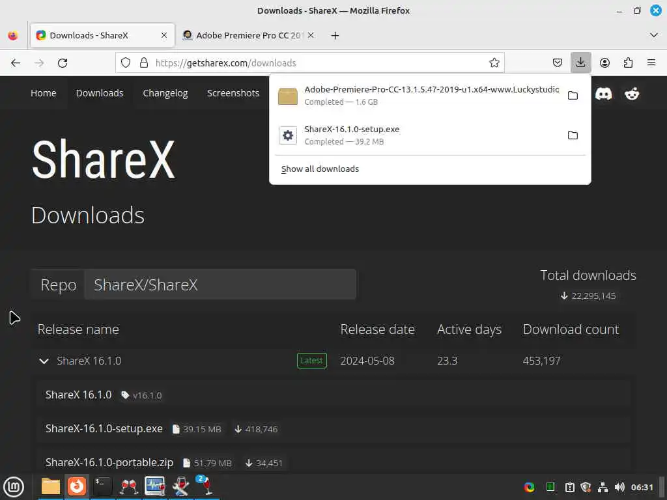Viewport: 667px width, 500px height.
Task: Go back to previous page
Action: [16, 63]
